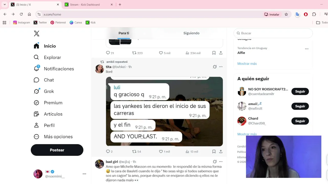Open bad girl profile avatar

tap(99, 164)
